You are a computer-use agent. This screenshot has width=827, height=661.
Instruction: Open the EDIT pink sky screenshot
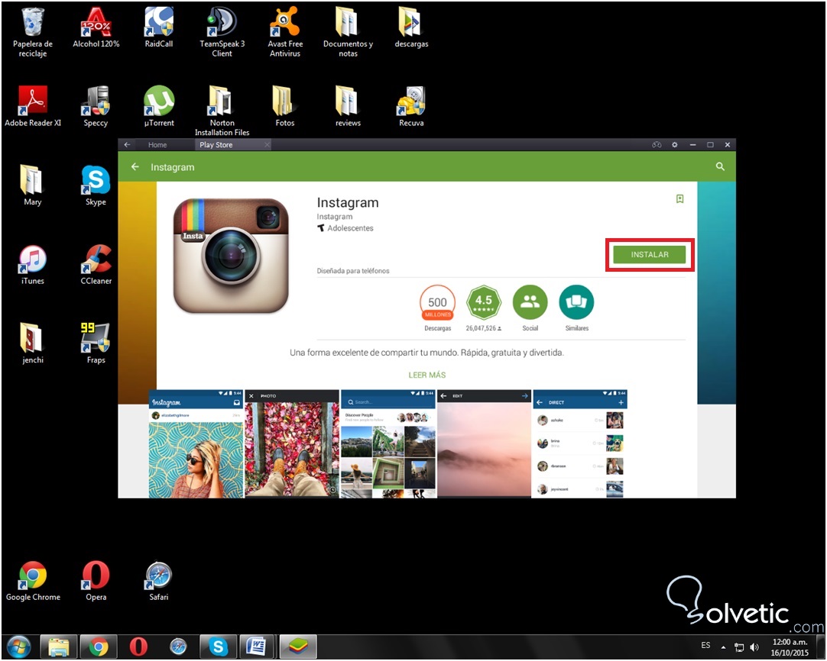pos(484,444)
